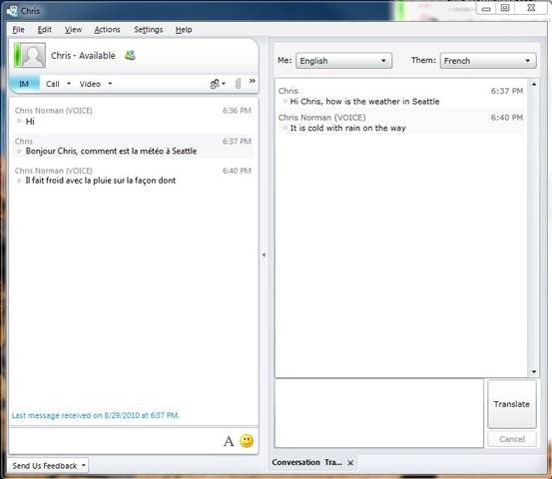Click the contact card icon beside Chris - Available
Screen dimensions: 552x479
click(x=130, y=55)
